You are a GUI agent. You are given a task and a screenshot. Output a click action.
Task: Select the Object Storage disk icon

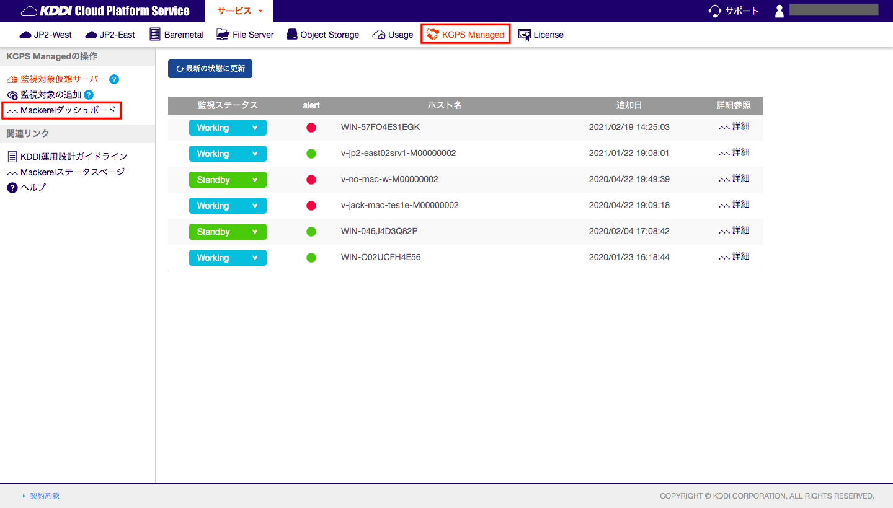(x=292, y=34)
